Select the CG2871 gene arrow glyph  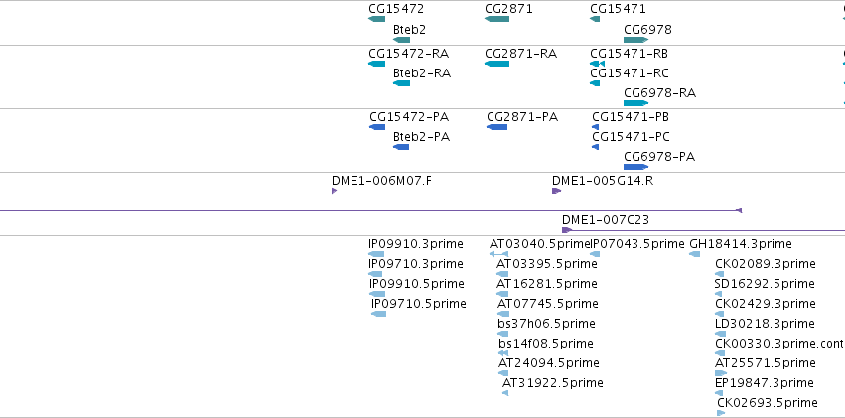[496, 19]
